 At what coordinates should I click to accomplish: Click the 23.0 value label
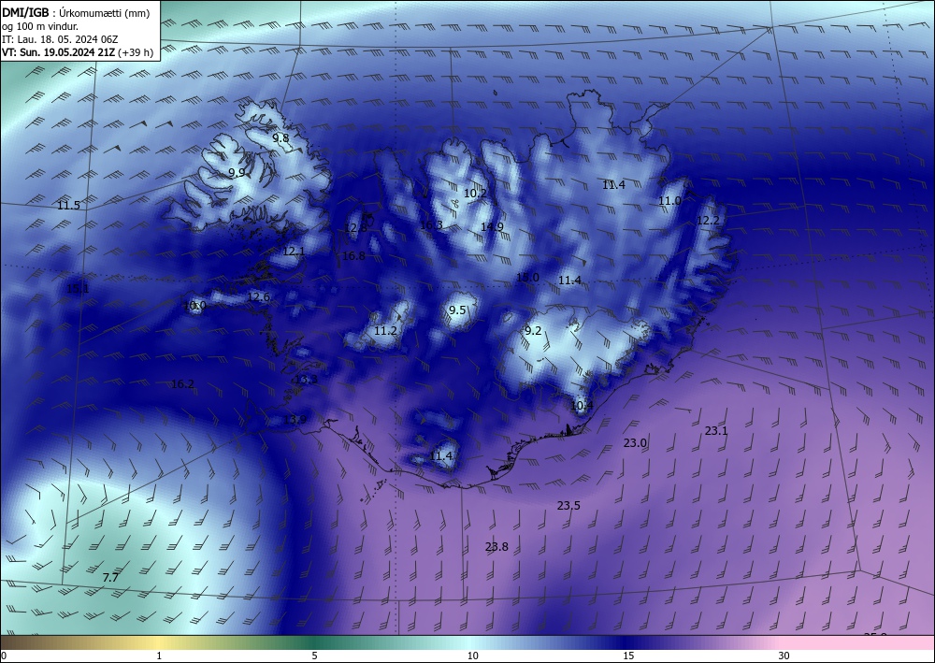tap(635, 442)
